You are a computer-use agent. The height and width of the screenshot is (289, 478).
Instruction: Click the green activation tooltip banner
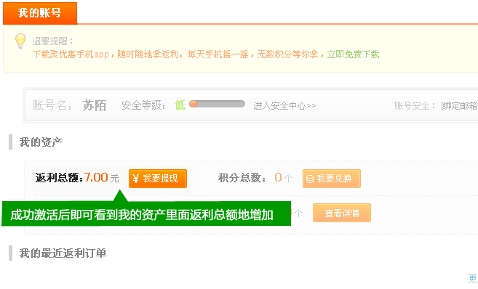(x=146, y=213)
